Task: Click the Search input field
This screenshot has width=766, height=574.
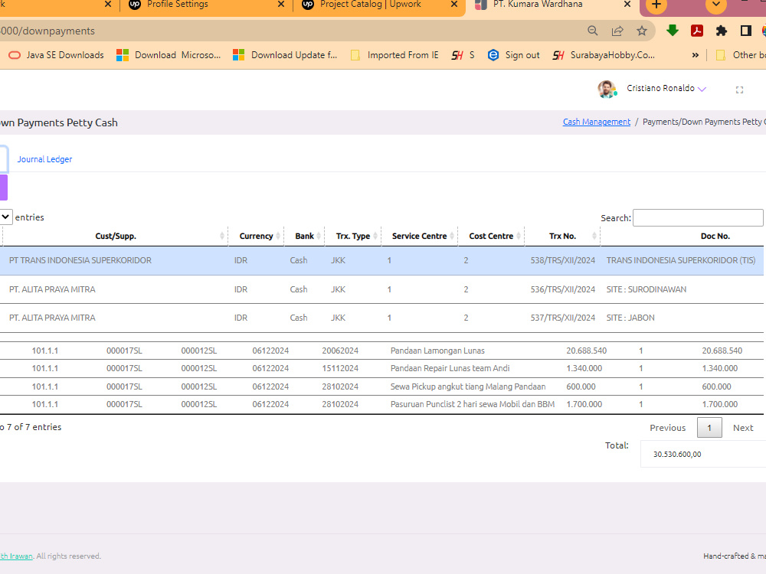Action: tap(698, 217)
